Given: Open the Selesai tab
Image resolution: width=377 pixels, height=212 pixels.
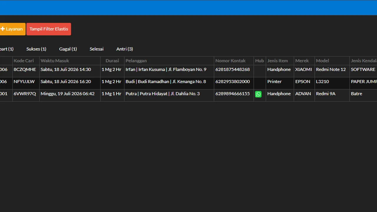Looking at the screenshot, I should [x=97, y=49].
